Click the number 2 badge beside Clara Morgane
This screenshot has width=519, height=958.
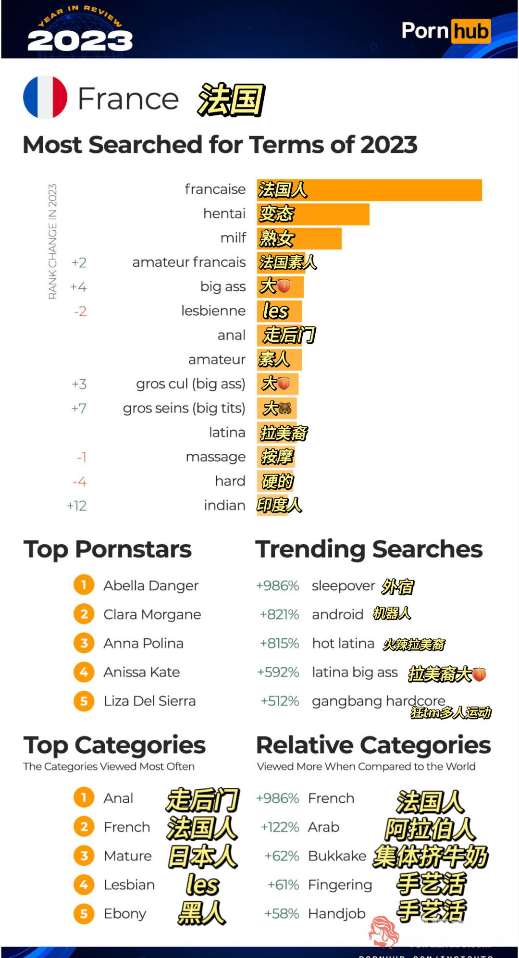[84, 614]
